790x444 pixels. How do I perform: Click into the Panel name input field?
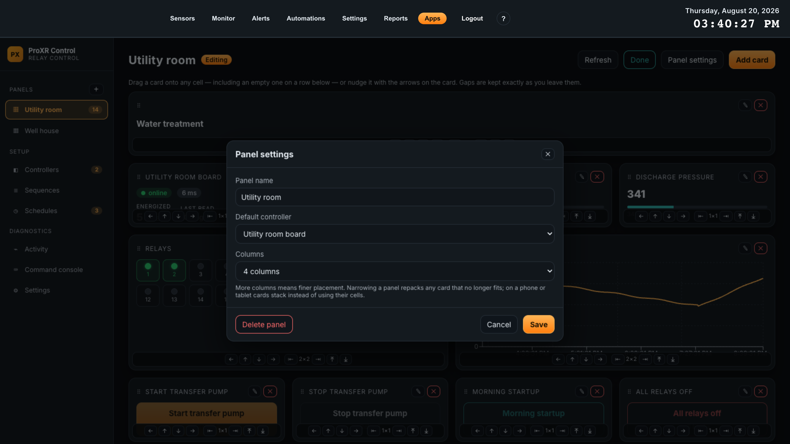click(395, 197)
